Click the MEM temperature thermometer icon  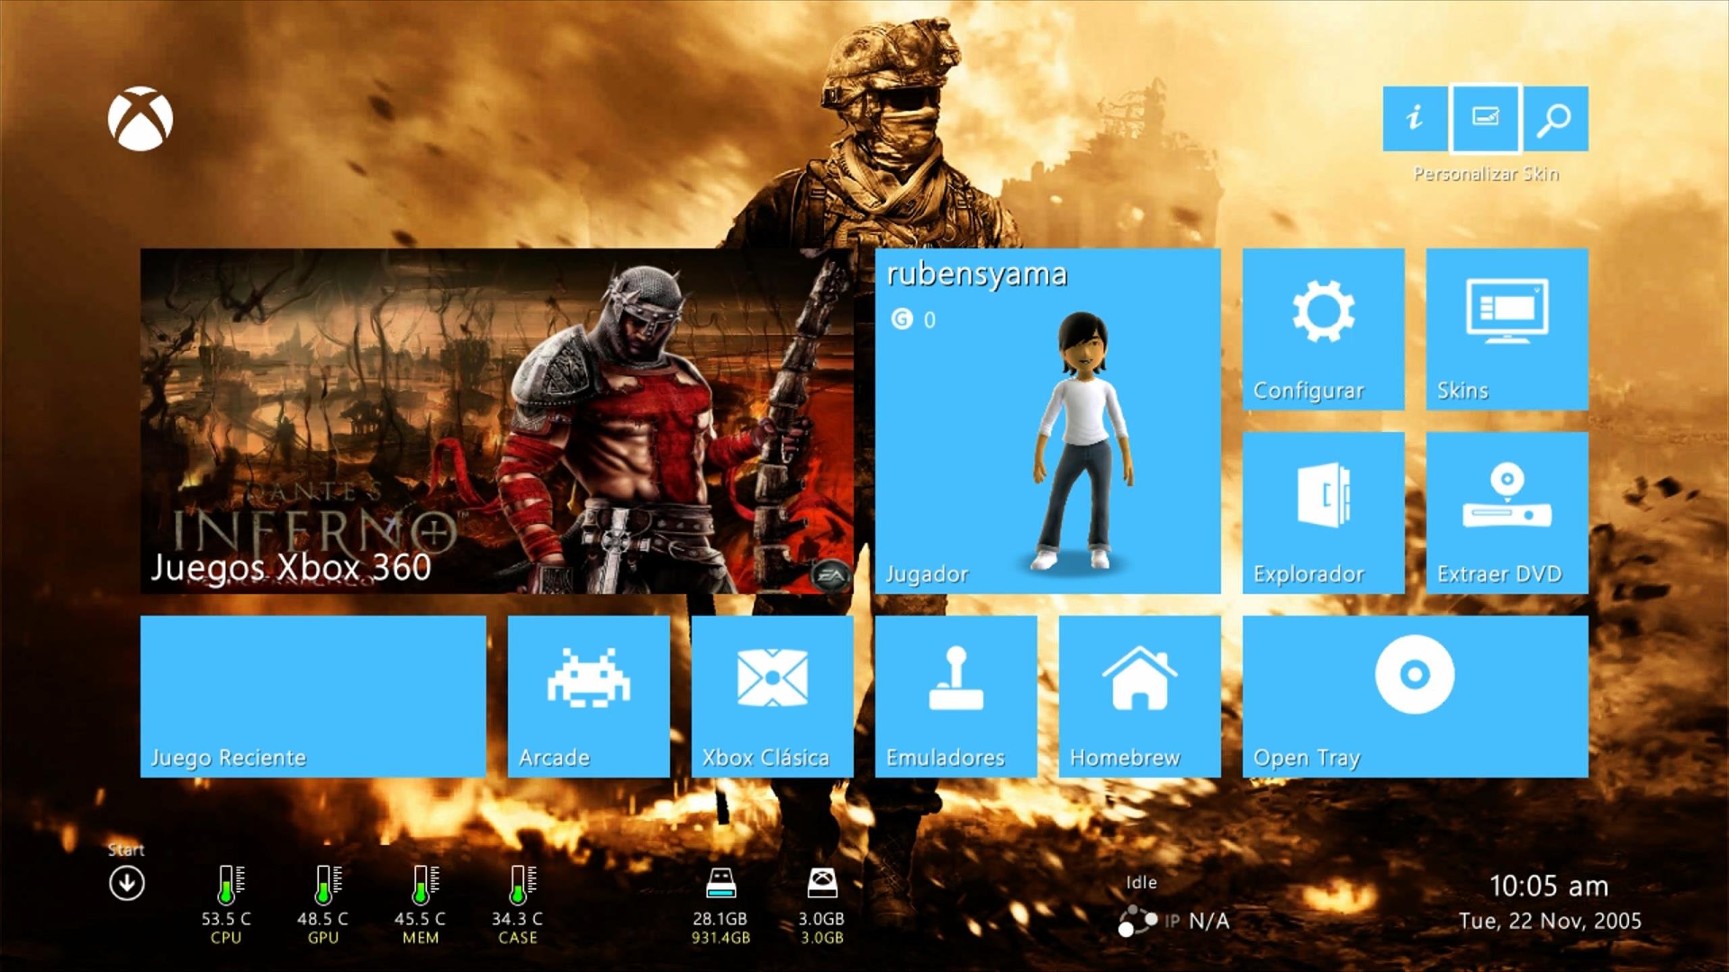point(424,885)
